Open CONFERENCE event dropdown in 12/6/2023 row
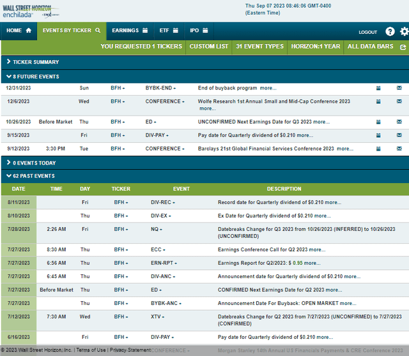409x356 pixels. 165,101
